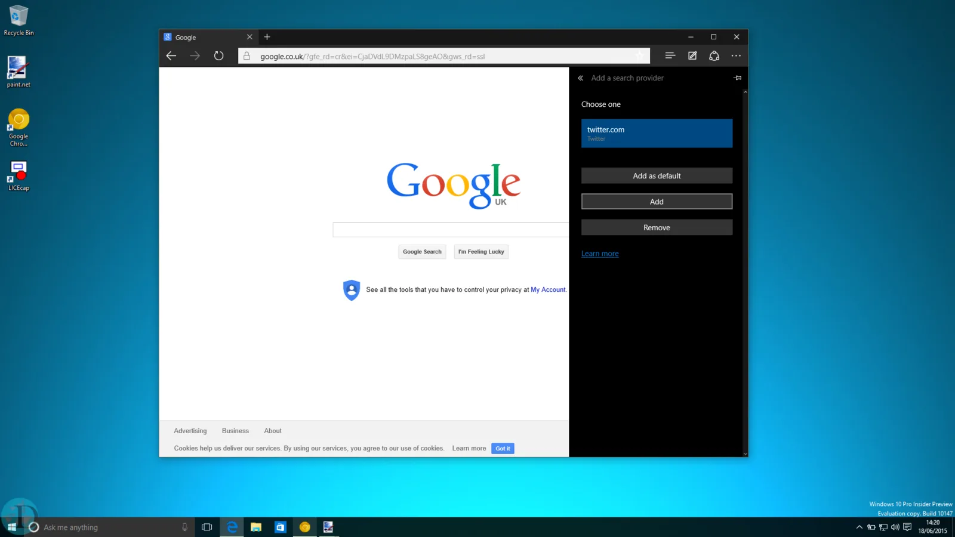Open the Business footer link

click(235, 431)
